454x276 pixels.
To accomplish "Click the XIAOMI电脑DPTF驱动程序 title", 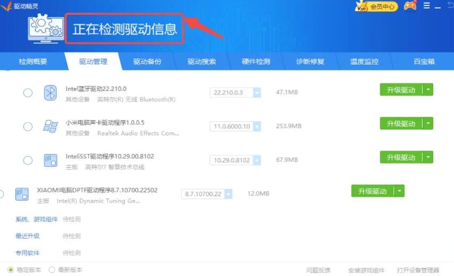I will tap(97, 190).
